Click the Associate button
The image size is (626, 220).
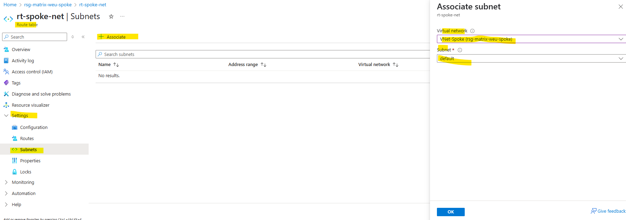pyautogui.click(x=112, y=37)
